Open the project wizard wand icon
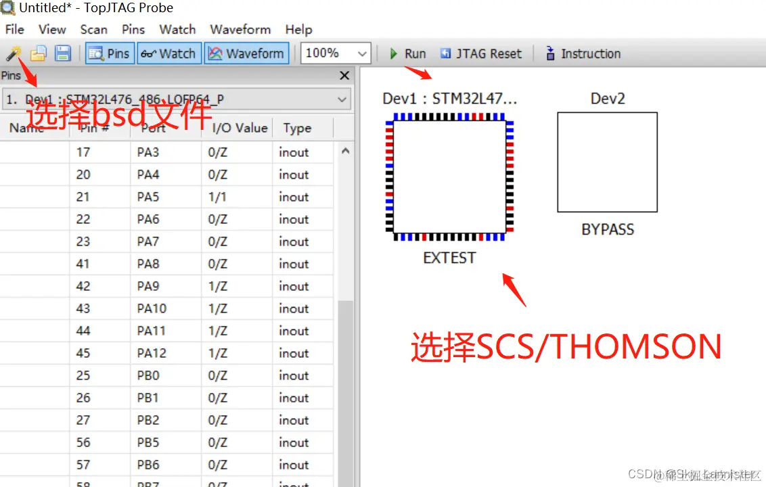 [13, 53]
